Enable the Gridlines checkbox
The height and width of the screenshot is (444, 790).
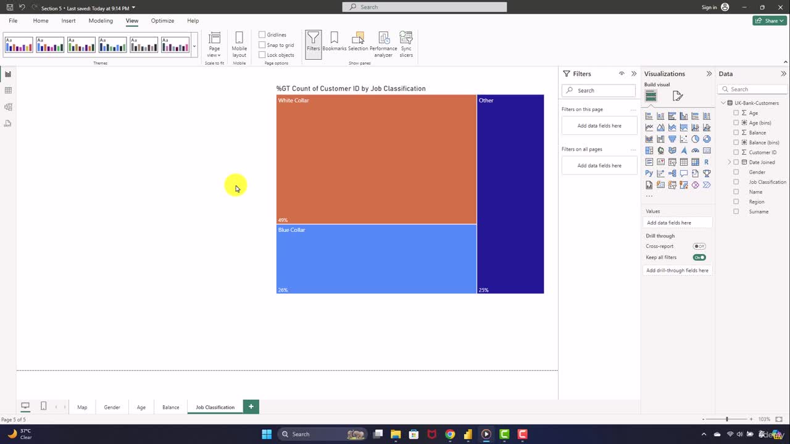tap(262, 35)
